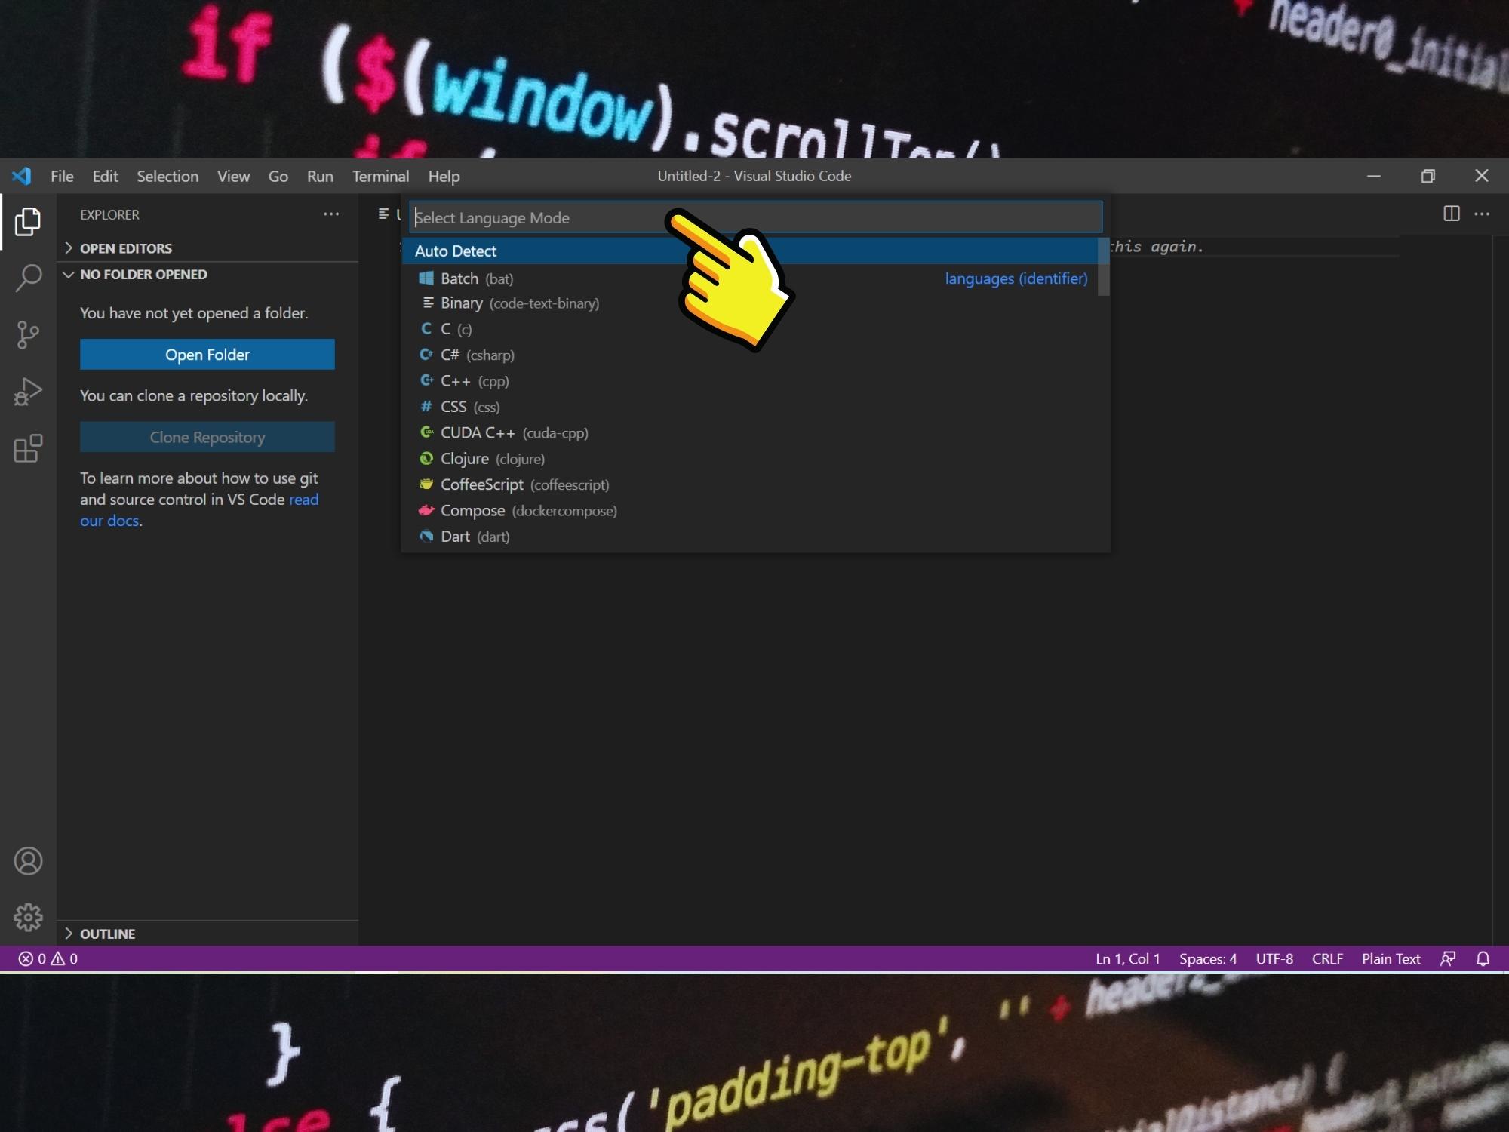Click Ln 1, Col 1 in status bar
1509x1132 pixels.
coord(1127,958)
